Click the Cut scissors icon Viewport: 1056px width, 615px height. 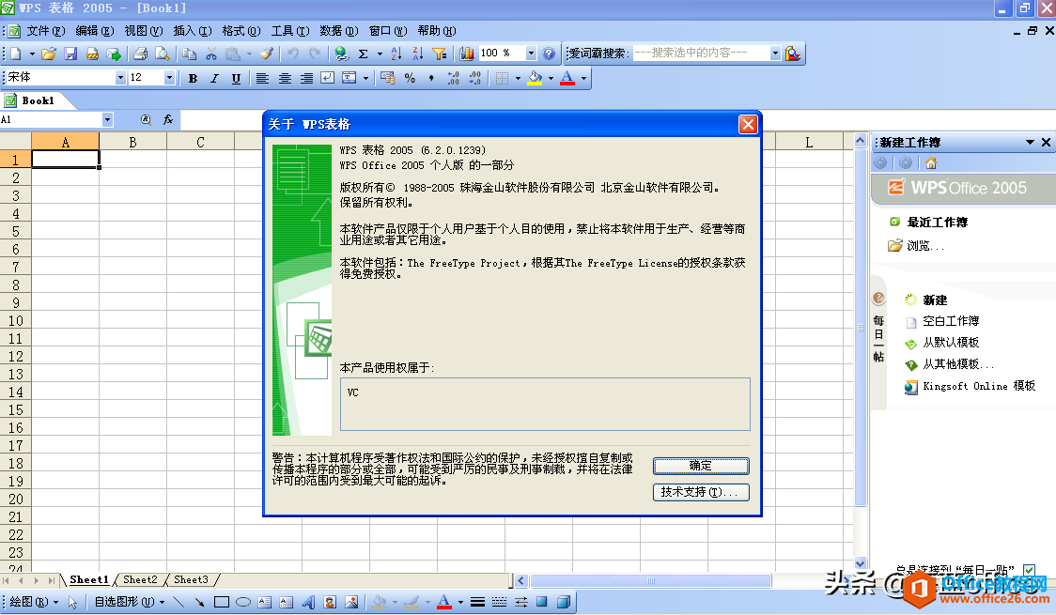point(211,54)
